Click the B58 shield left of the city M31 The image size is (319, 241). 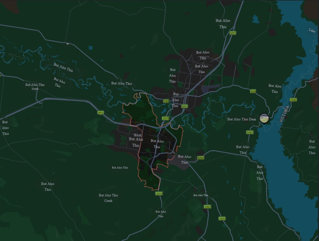tap(166, 101)
